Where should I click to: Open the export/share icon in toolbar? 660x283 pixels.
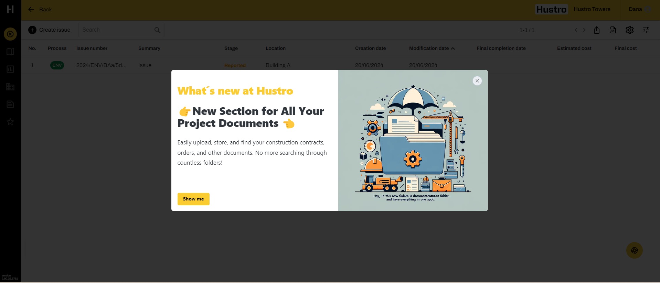tap(597, 30)
